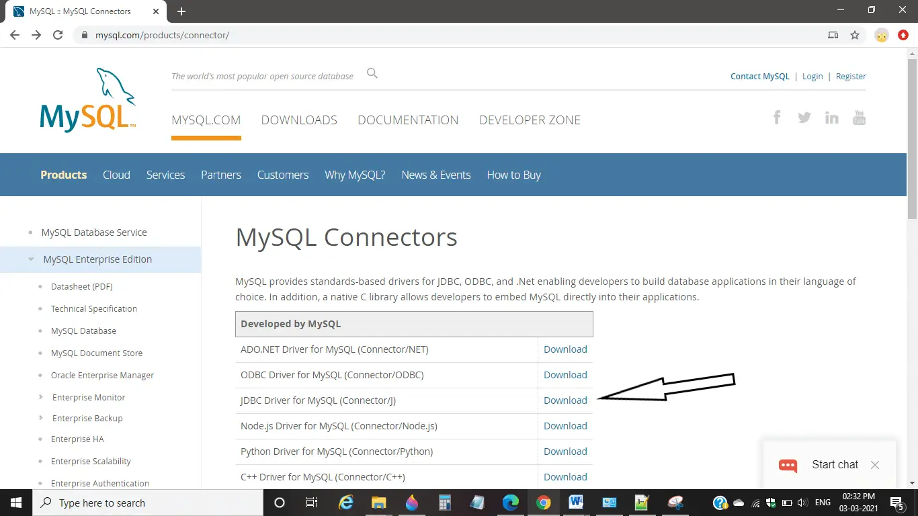This screenshot has height=516, width=918.
Task: Open Enterprise Scalability sidebar link
Action: tap(91, 461)
